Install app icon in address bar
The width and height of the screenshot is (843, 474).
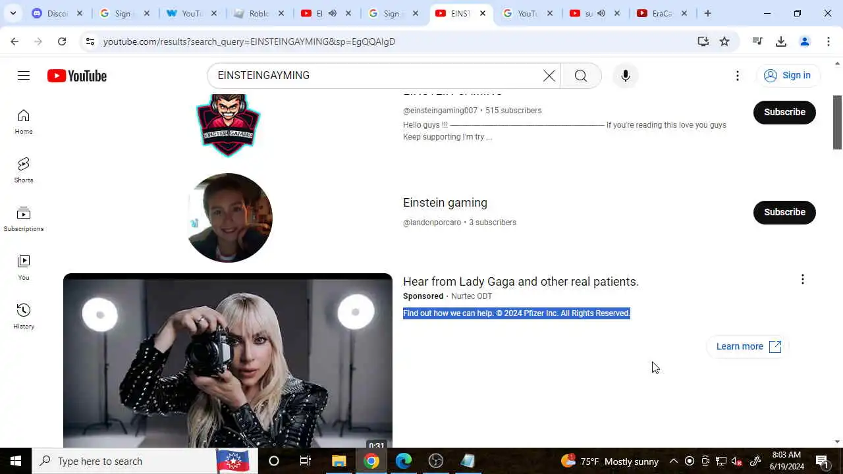point(703,41)
